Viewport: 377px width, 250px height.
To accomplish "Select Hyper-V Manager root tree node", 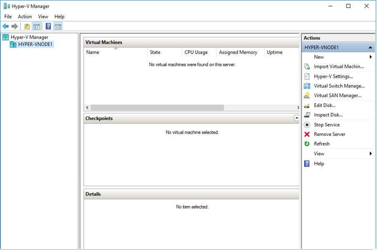I will tap(29, 37).
